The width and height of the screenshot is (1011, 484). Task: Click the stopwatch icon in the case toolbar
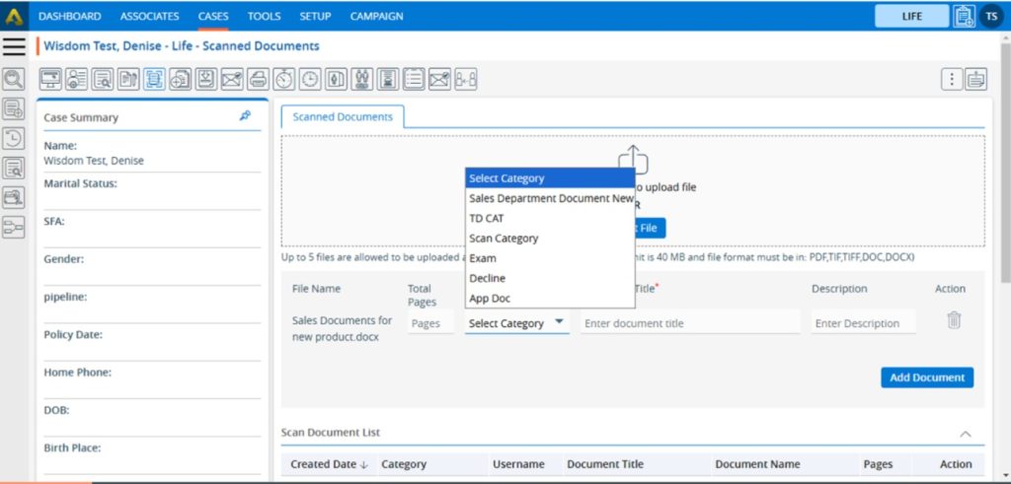tap(283, 80)
